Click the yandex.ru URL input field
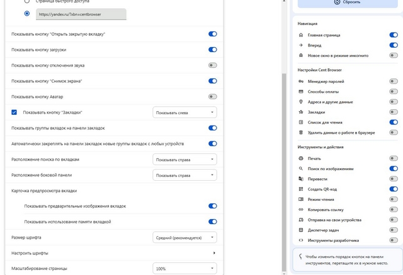The image size is (403, 275). tap(81, 13)
